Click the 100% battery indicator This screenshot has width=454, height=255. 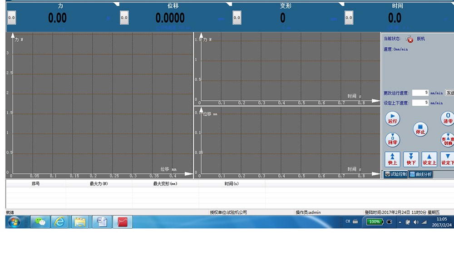pyautogui.click(x=375, y=222)
